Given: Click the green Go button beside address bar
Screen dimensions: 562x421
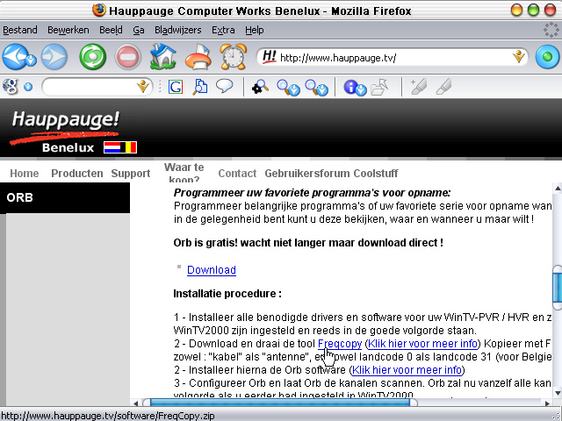Looking at the screenshot, I should [x=547, y=57].
